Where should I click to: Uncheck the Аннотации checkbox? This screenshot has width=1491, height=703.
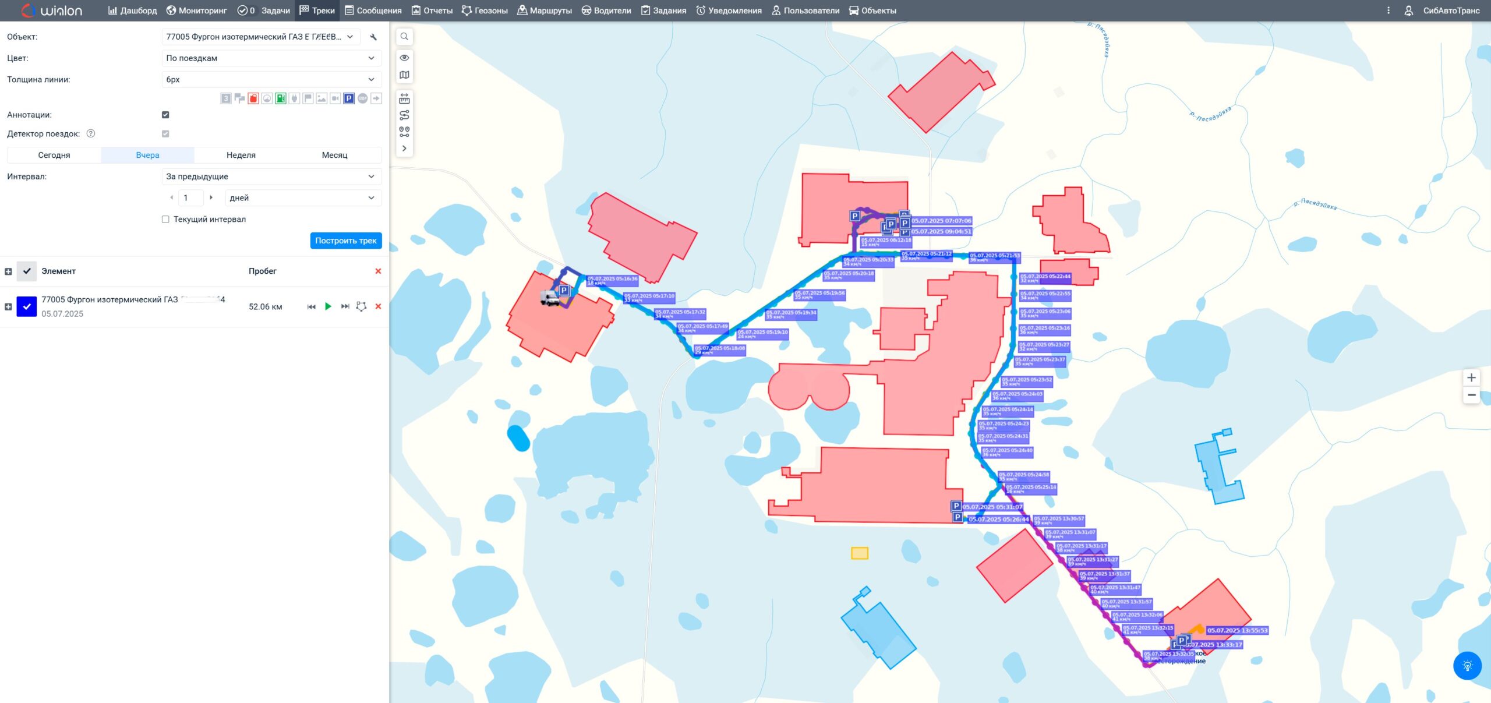click(165, 115)
